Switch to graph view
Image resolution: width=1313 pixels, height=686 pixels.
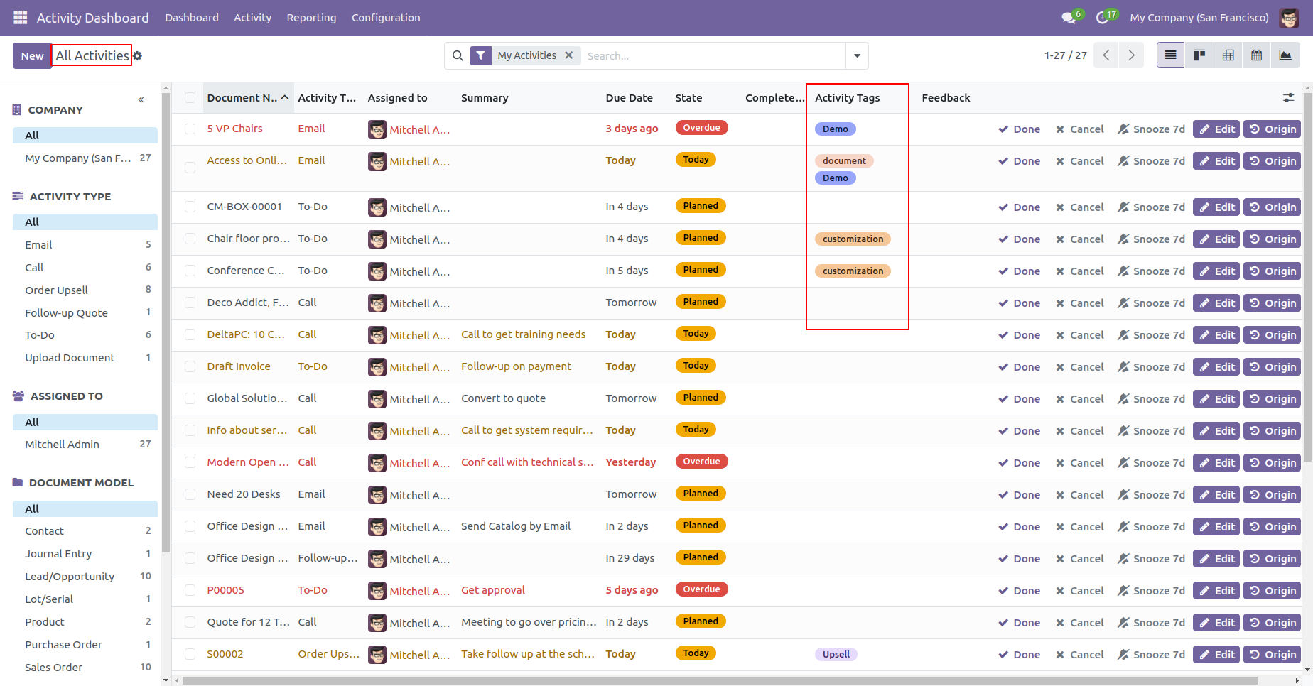pyautogui.click(x=1285, y=55)
